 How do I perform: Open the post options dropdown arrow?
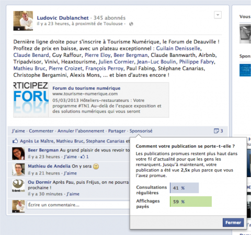(218, 15)
